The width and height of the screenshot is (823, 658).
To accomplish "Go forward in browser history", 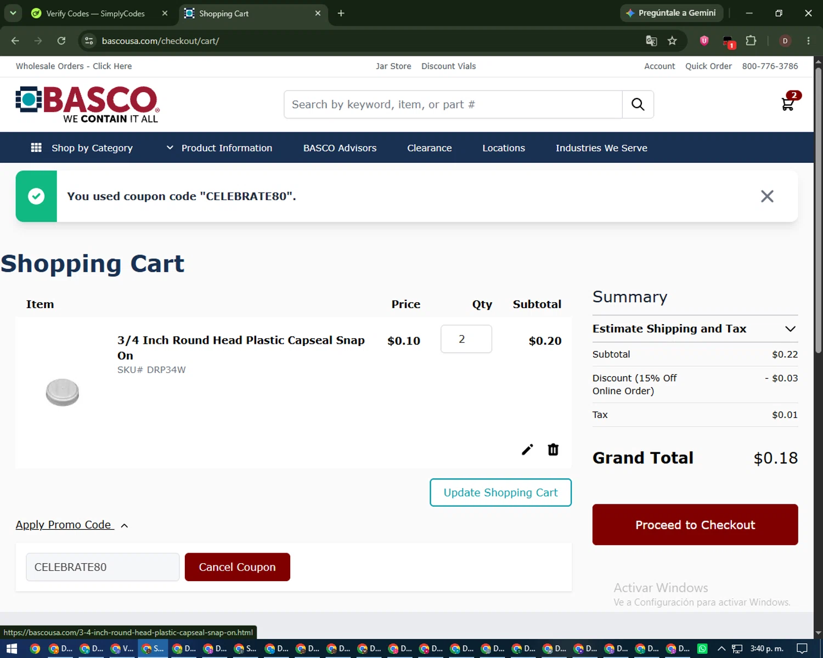I will [x=38, y=41].
